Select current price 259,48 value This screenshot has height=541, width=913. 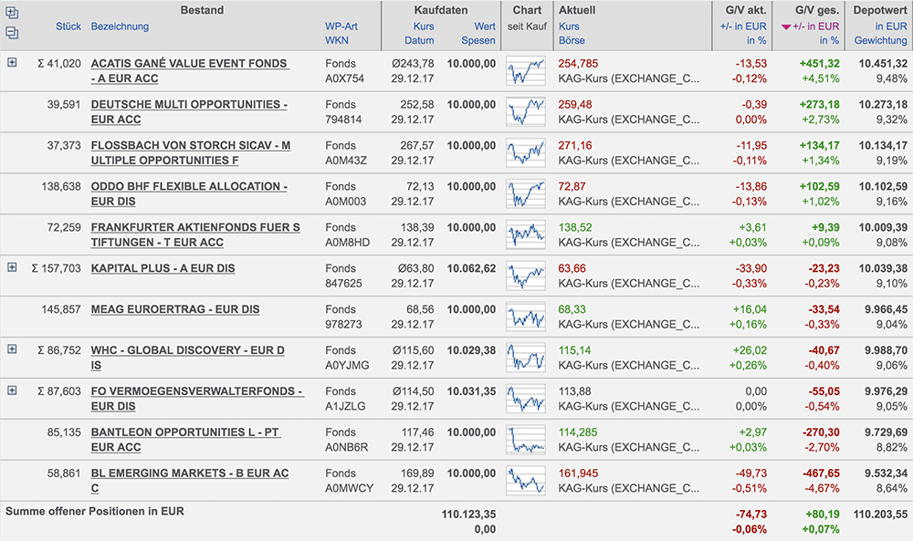pos(574,104)
